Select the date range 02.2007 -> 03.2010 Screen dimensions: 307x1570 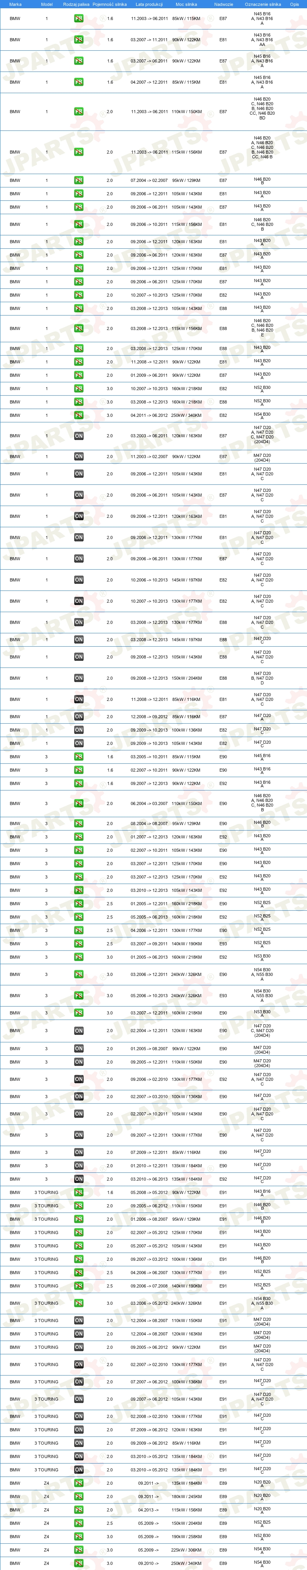point(149,1097)
